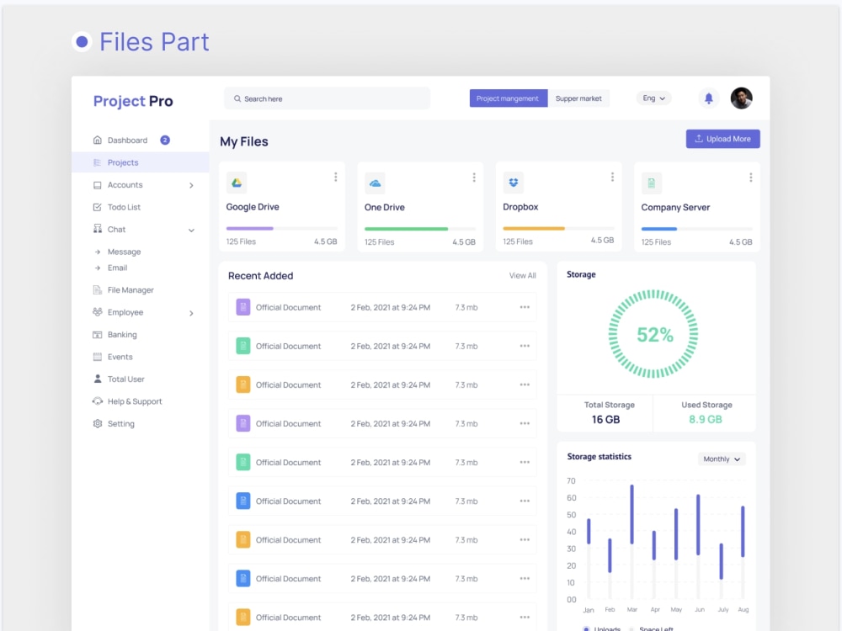Click the Storage statistics heading
Image resolution: width=842 pixels, height=631 pixels.
pos(600,457)
